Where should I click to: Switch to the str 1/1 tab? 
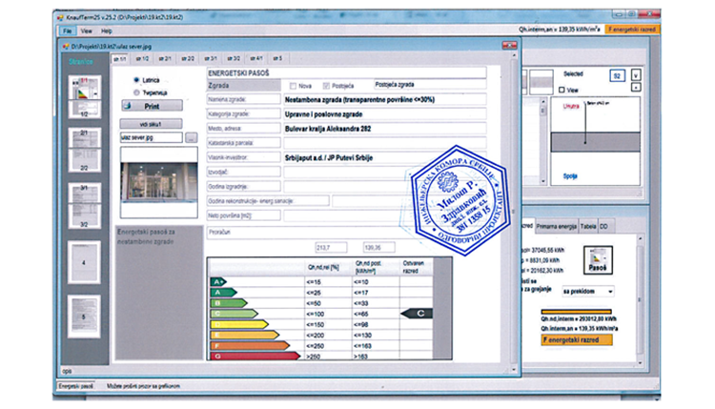[120, 59]
